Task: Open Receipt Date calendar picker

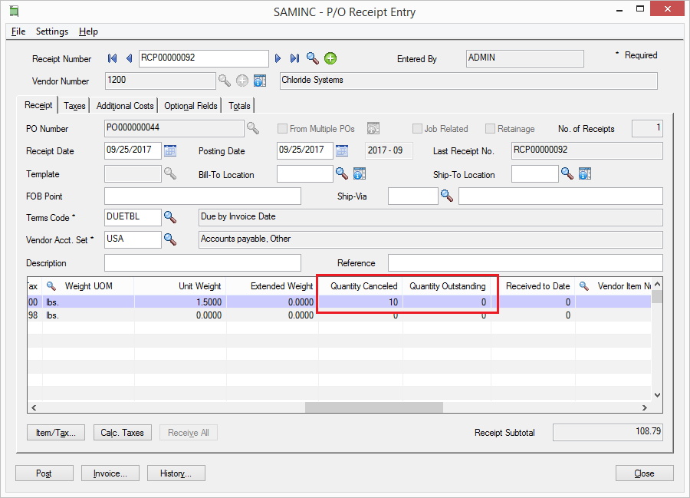Action: coord(170,150)
